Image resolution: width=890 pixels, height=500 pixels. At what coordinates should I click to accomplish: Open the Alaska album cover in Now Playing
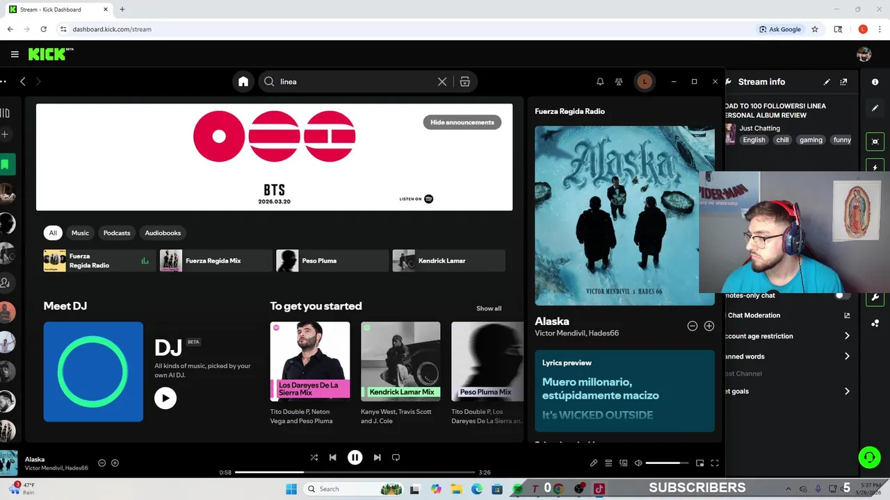coord(624,215)
